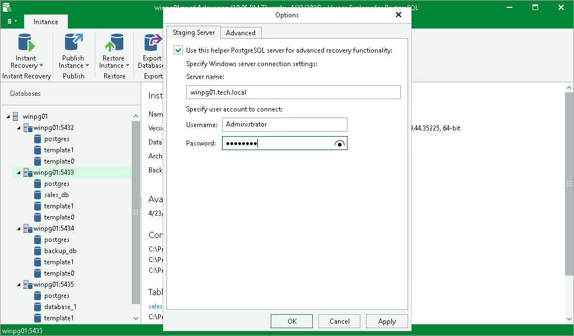Maximize the Veeam Explorer window
Image resolution: width=574 pixels, height=336 pixels.
tap(535, 7)
